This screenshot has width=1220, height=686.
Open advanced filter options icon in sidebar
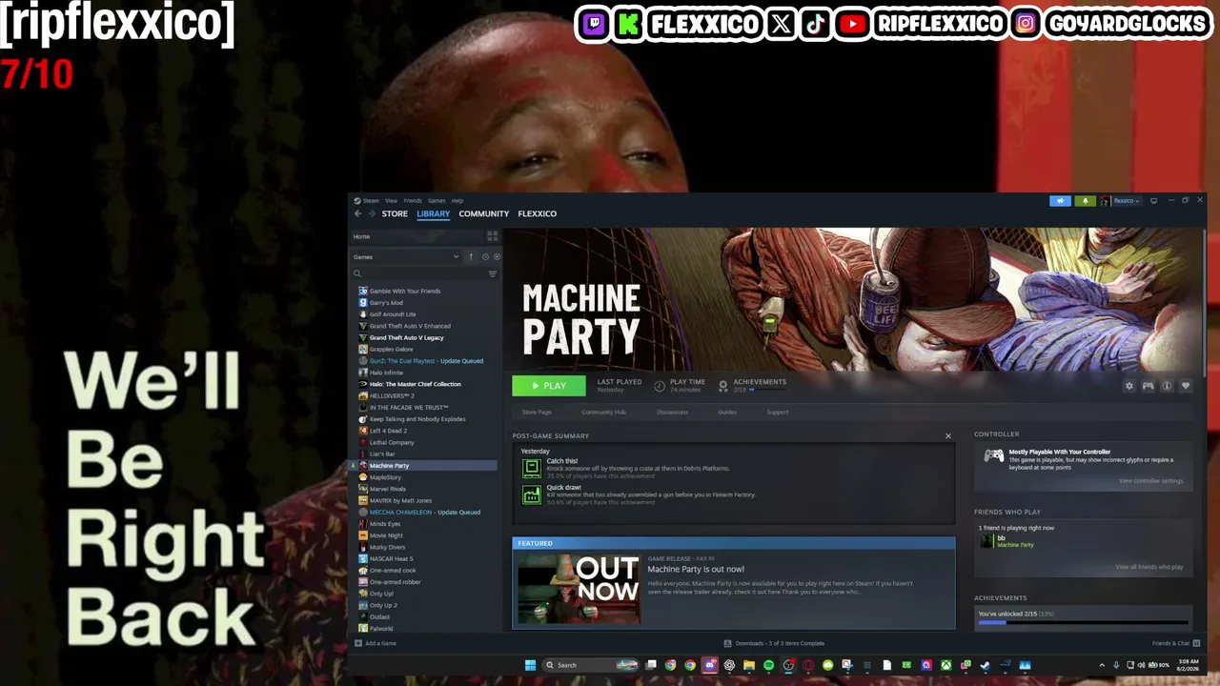[493, 273]
